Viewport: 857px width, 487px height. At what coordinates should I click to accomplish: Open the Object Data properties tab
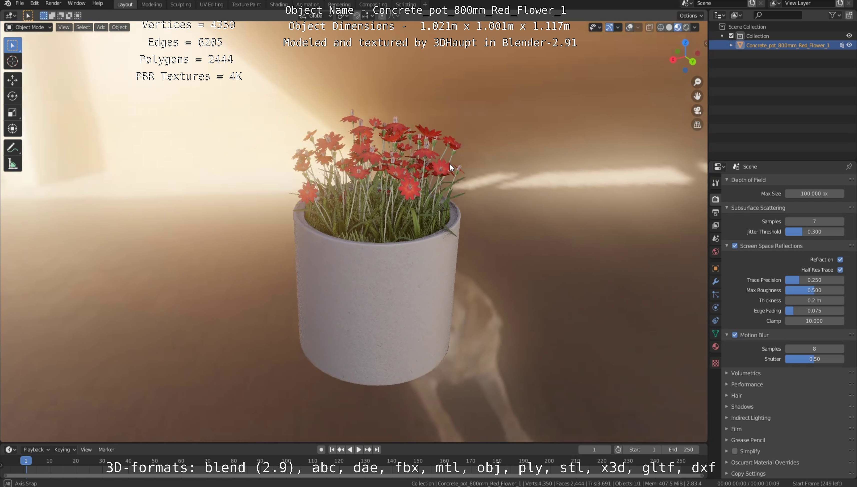(715, 334)
